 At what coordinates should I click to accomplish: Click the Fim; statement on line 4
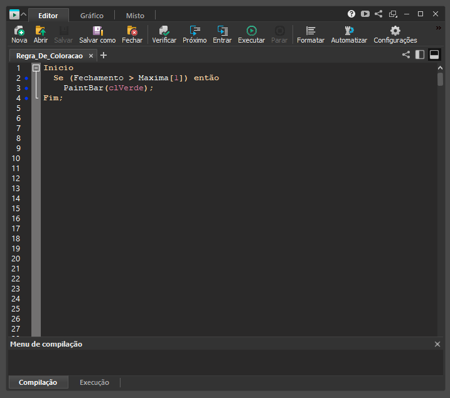(x=53, y=98)
